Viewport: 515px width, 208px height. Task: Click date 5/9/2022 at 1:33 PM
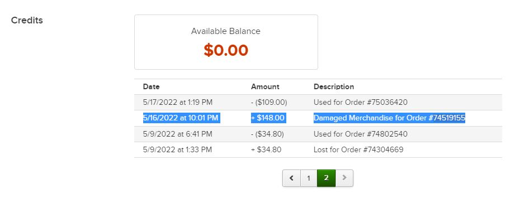177,149
